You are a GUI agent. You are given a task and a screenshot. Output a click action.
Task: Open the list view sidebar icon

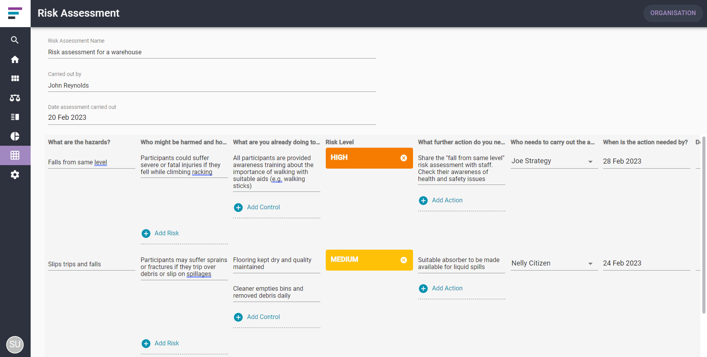coord(15,117)
